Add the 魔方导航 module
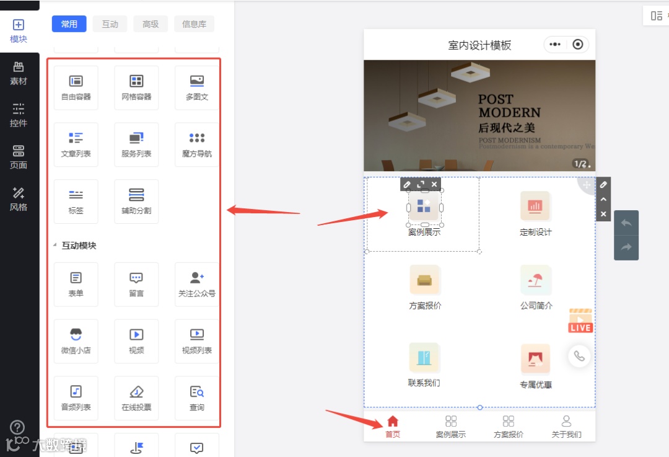 pyautogui.click(x=197, y=144)
